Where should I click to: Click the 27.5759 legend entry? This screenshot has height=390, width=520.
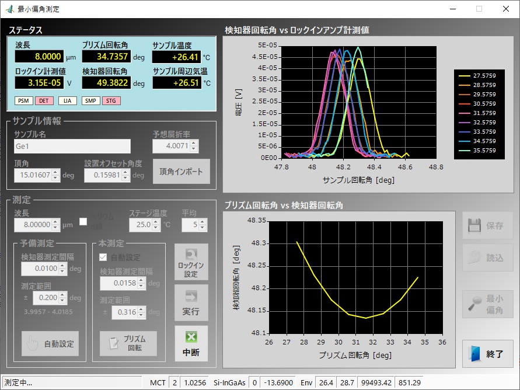coord(477,76)
